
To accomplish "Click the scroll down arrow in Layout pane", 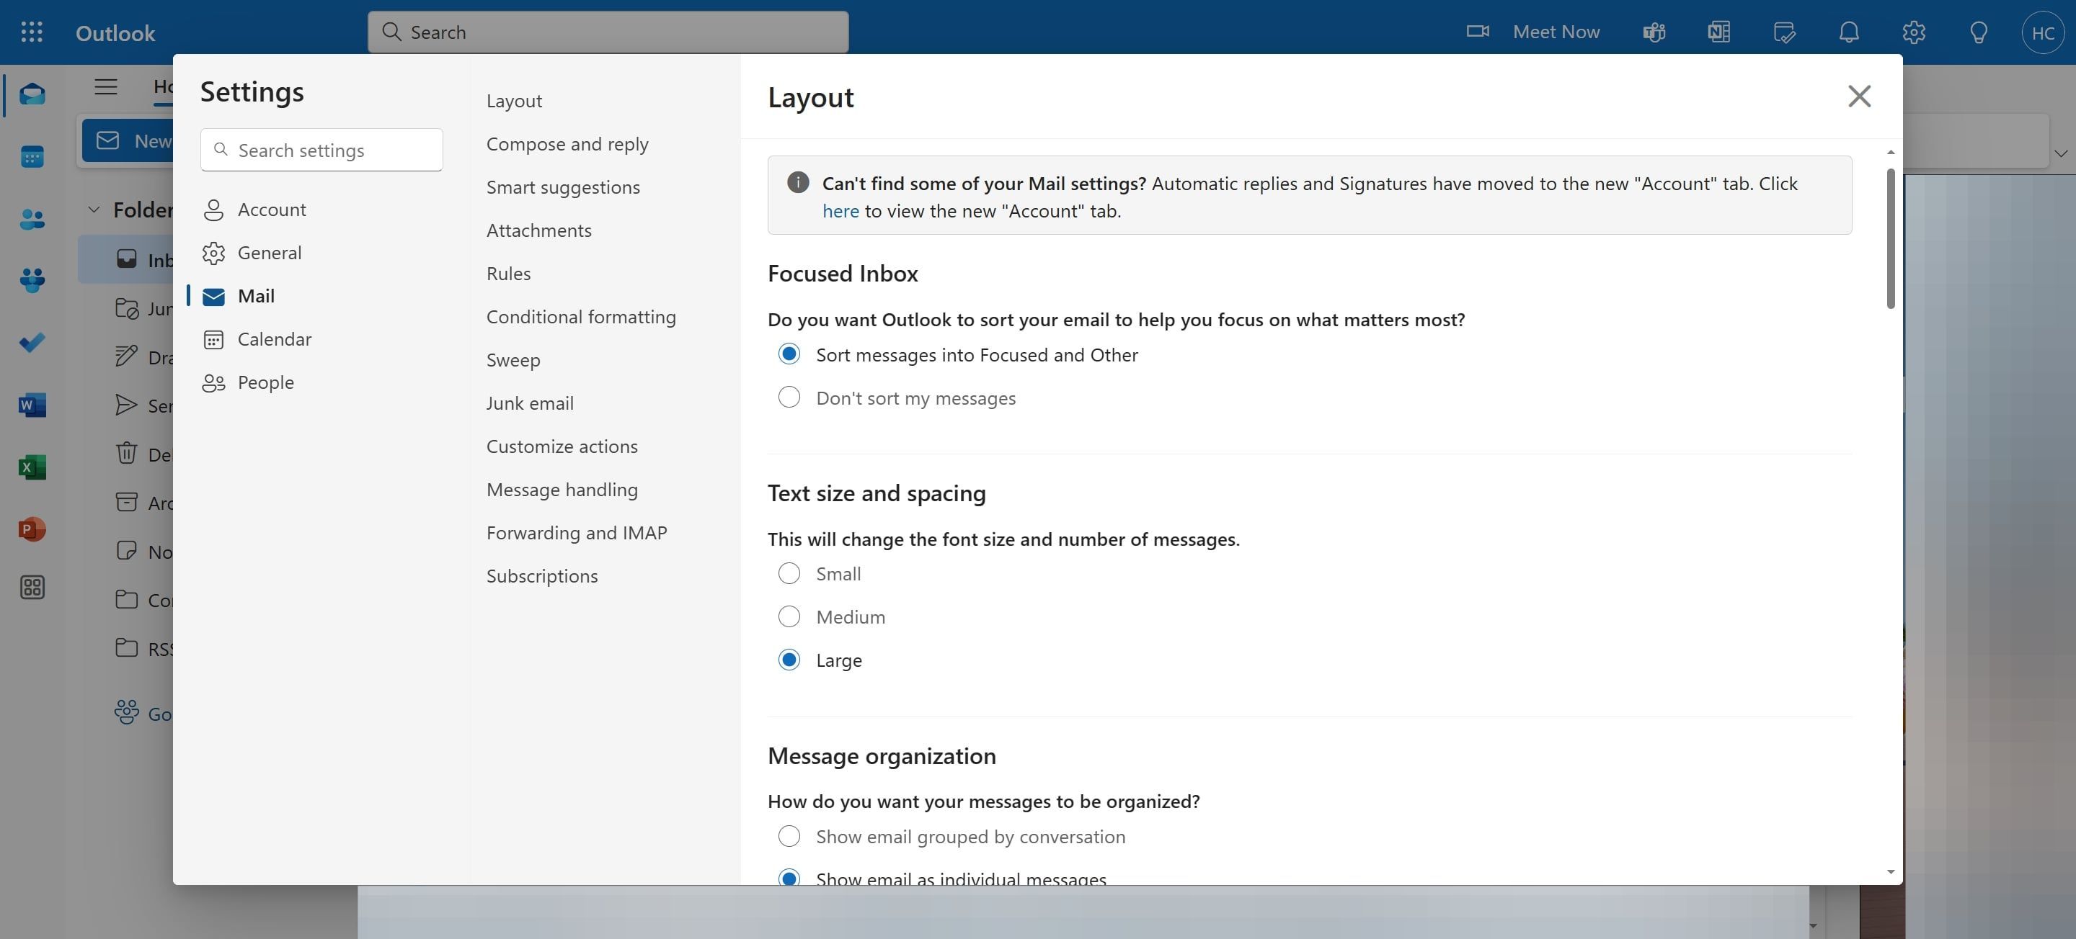I will 1891,871.
